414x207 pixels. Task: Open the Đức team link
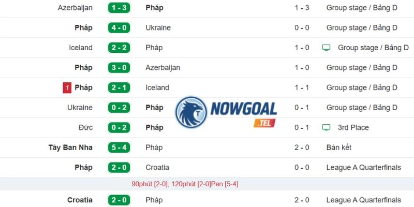[x=85, y=127]
